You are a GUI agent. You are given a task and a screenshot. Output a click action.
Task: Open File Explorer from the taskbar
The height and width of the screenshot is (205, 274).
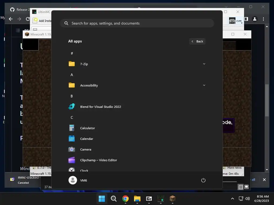pyautogui.click(x=137, y=199)
